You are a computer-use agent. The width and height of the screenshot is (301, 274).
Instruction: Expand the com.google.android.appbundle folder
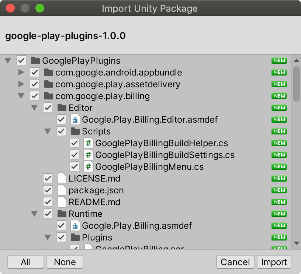pyautogui.click(x=21, y=73)
